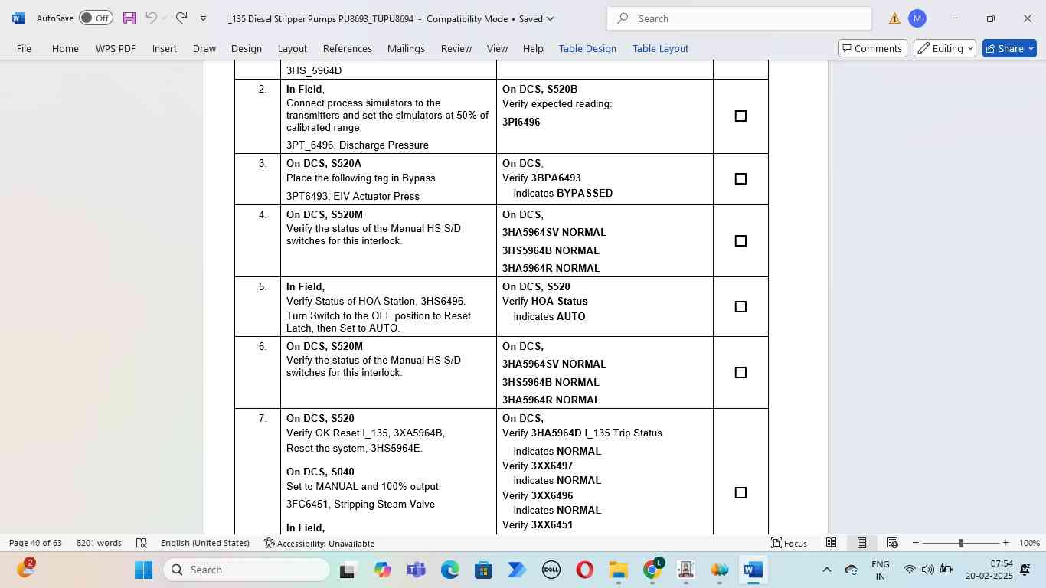Click the Windows taskbar Search box
The image size is (1046, 588).
[x=247, y=570]
